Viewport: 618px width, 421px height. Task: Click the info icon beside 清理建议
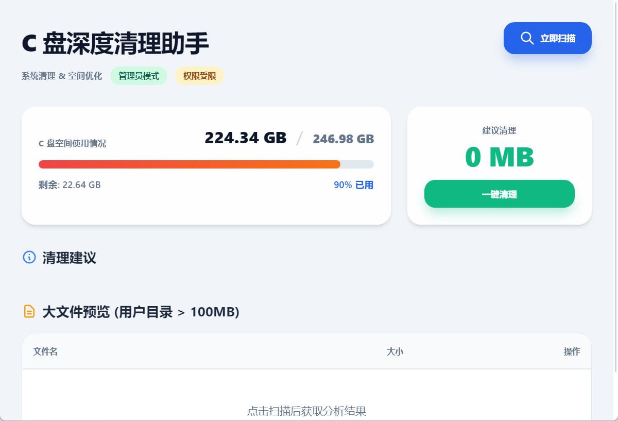point(29,257)
